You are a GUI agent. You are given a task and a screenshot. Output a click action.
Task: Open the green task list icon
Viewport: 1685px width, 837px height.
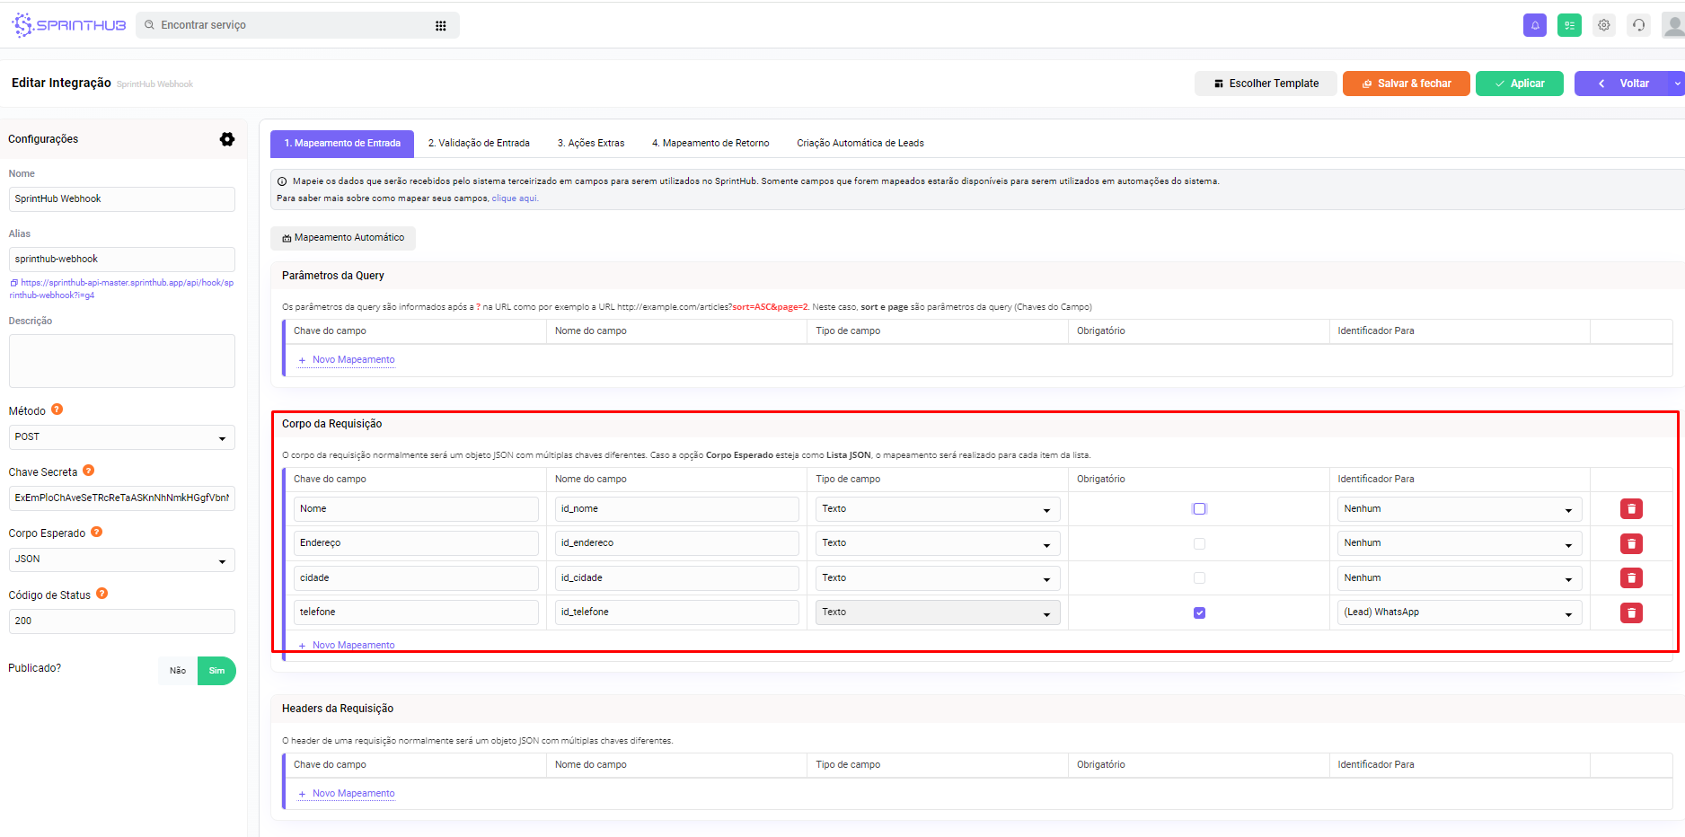click(1569, 25)
